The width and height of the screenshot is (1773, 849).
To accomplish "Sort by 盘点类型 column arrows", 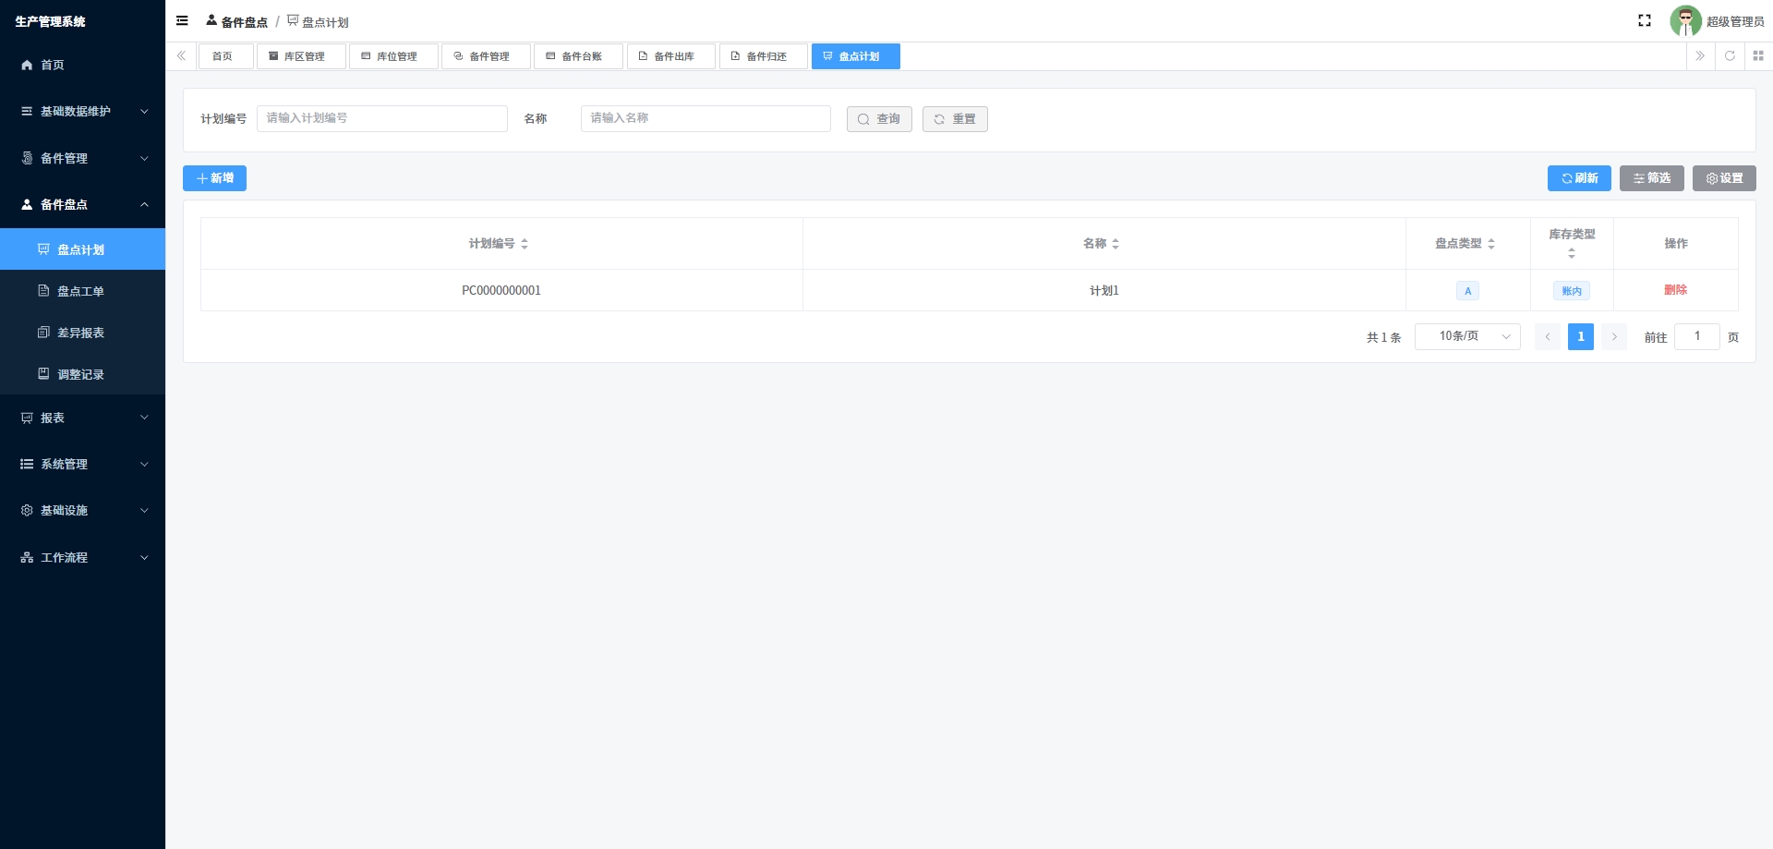I will (1491, 244).
